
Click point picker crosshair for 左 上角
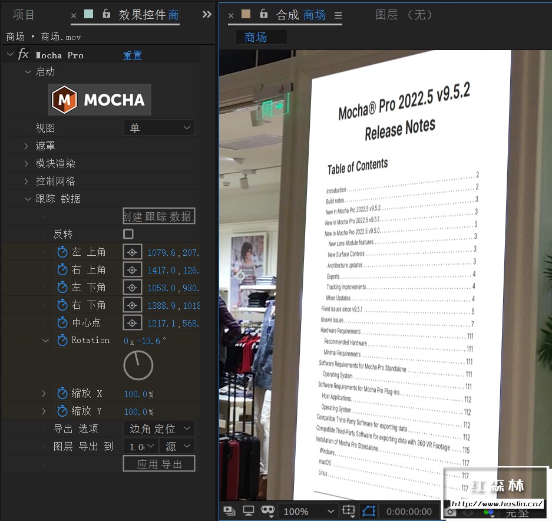click(x=133, y=252)
